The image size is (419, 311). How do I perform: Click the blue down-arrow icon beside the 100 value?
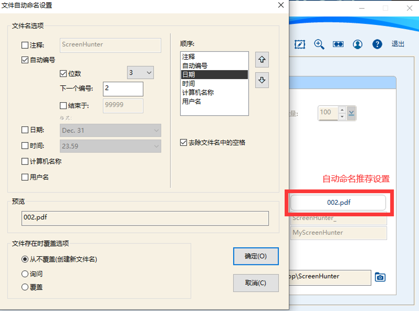[351, 113]
